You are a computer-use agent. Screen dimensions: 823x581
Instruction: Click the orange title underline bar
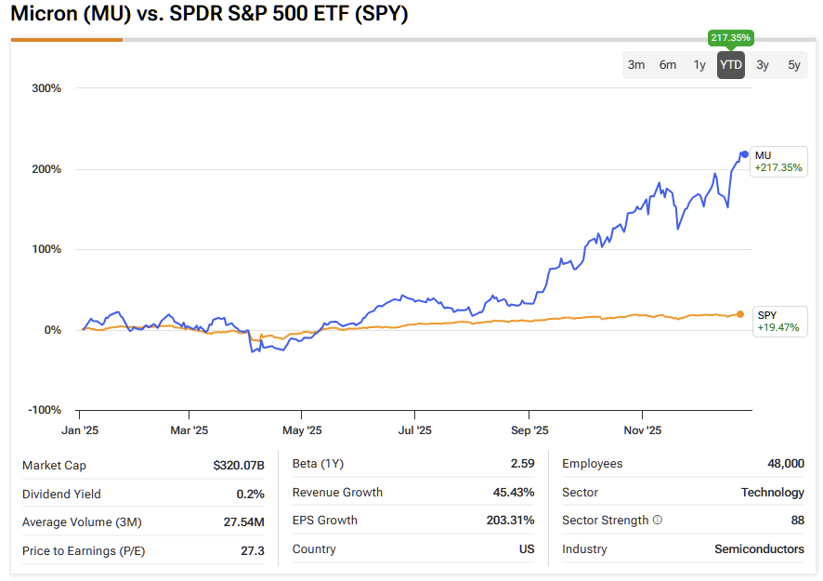point(67,40)
